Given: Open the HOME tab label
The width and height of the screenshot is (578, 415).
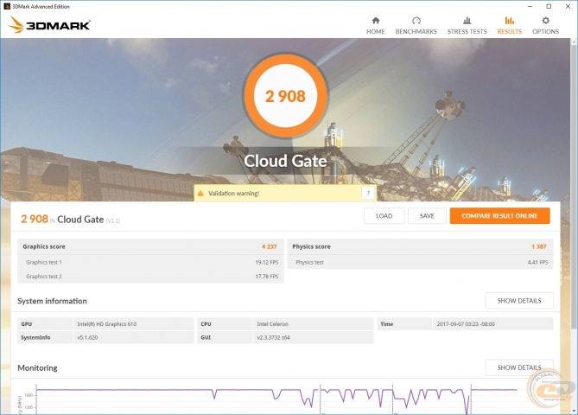Looking at the screenshot, I should [375, 32].
